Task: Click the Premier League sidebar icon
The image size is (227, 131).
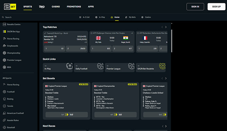Action: point(4,60)
